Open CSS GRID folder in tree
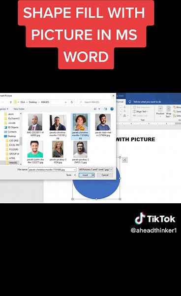The height and width of the screenshot is (296, 181). click(x=12, y=141)
